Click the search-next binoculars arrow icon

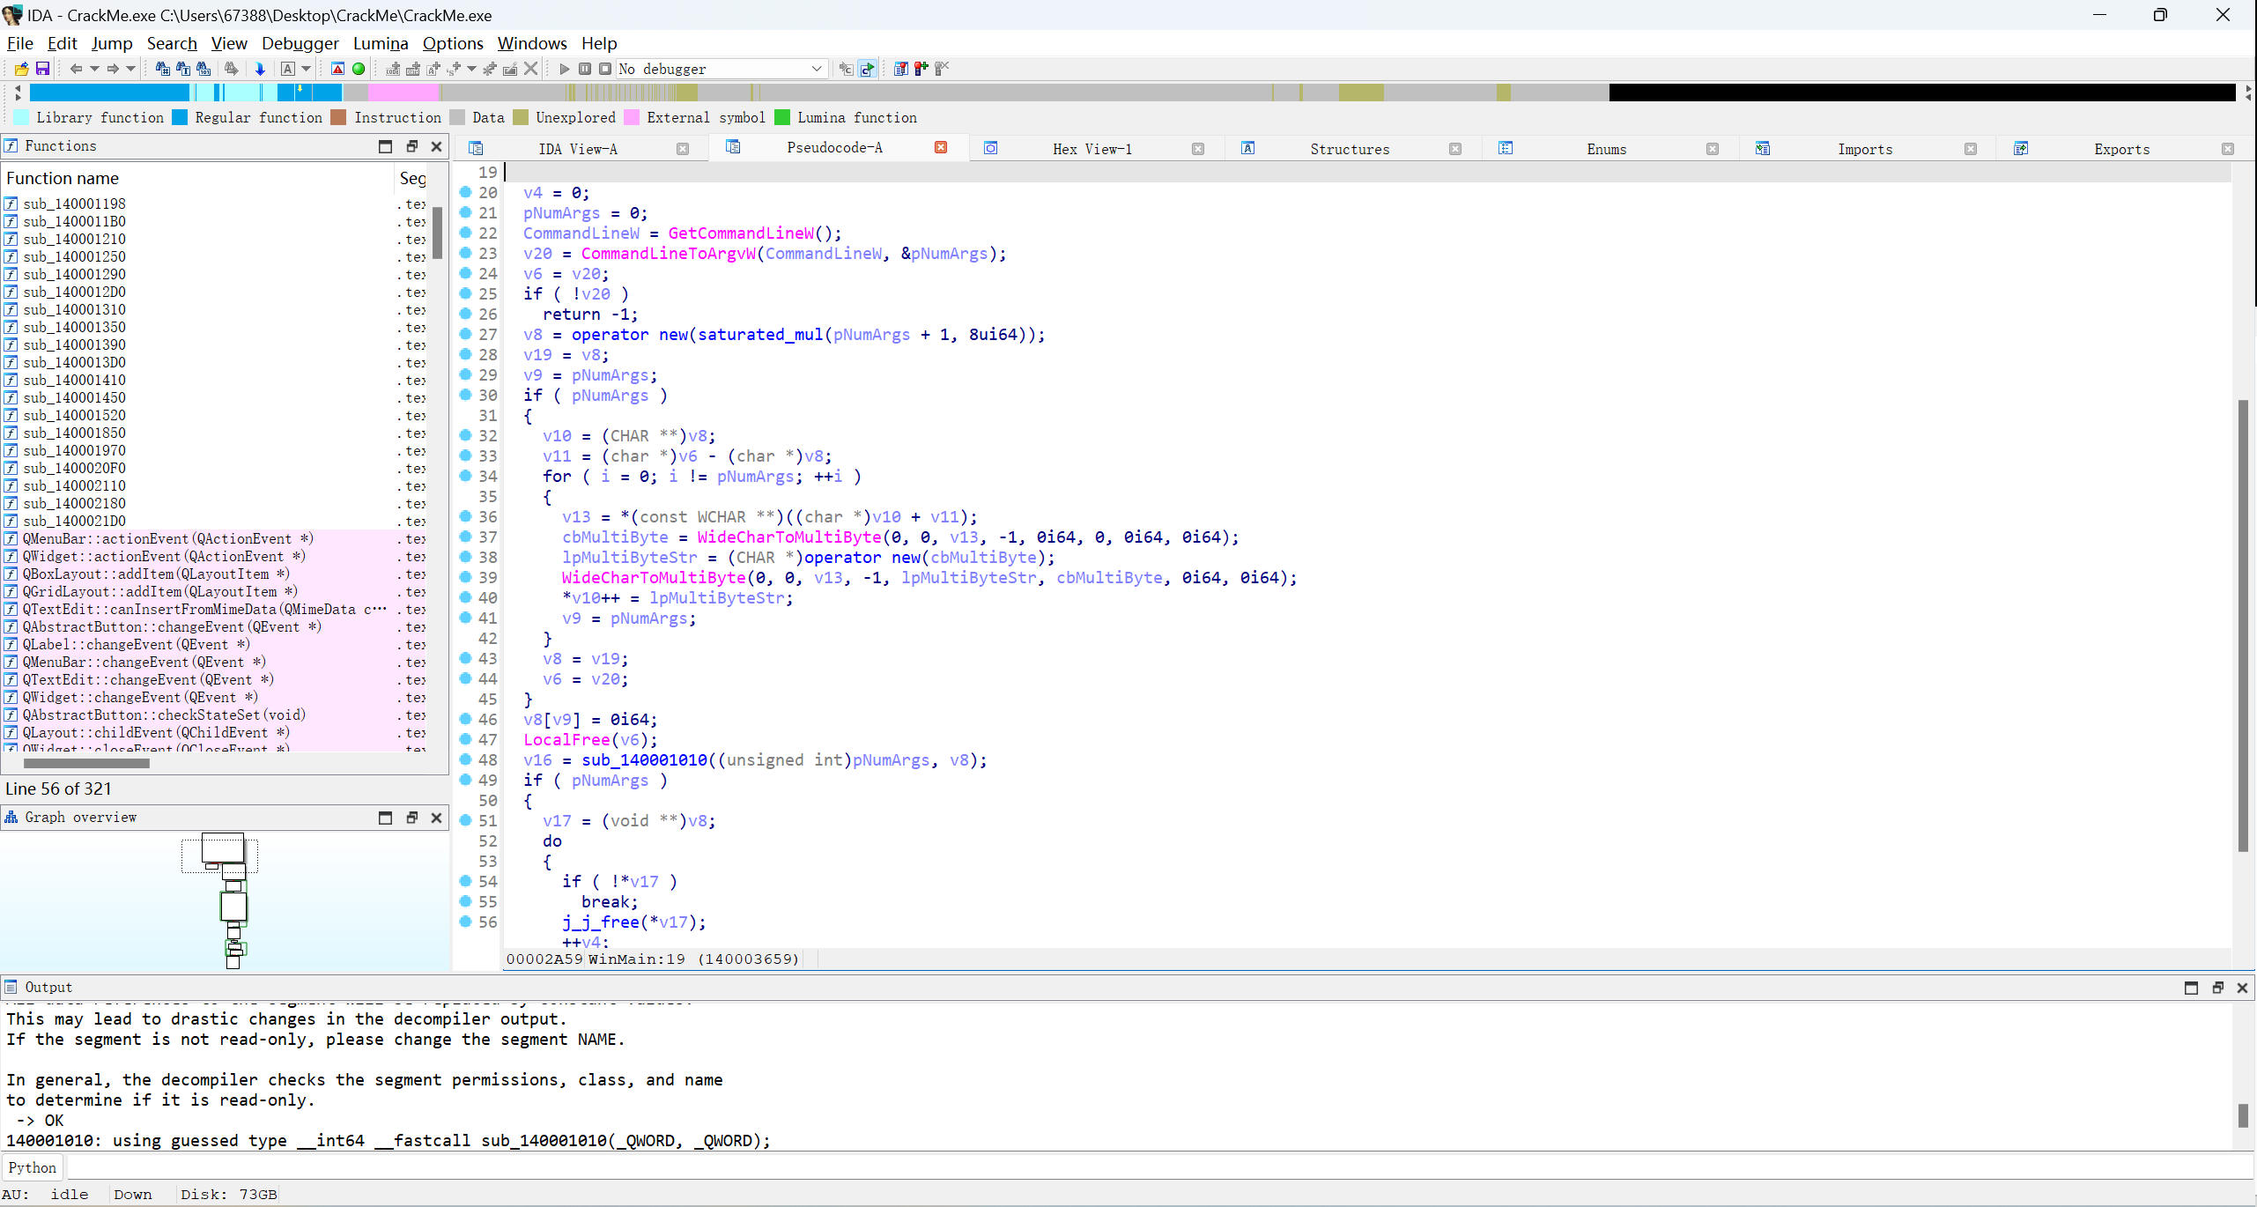click(x=231, y=69)
